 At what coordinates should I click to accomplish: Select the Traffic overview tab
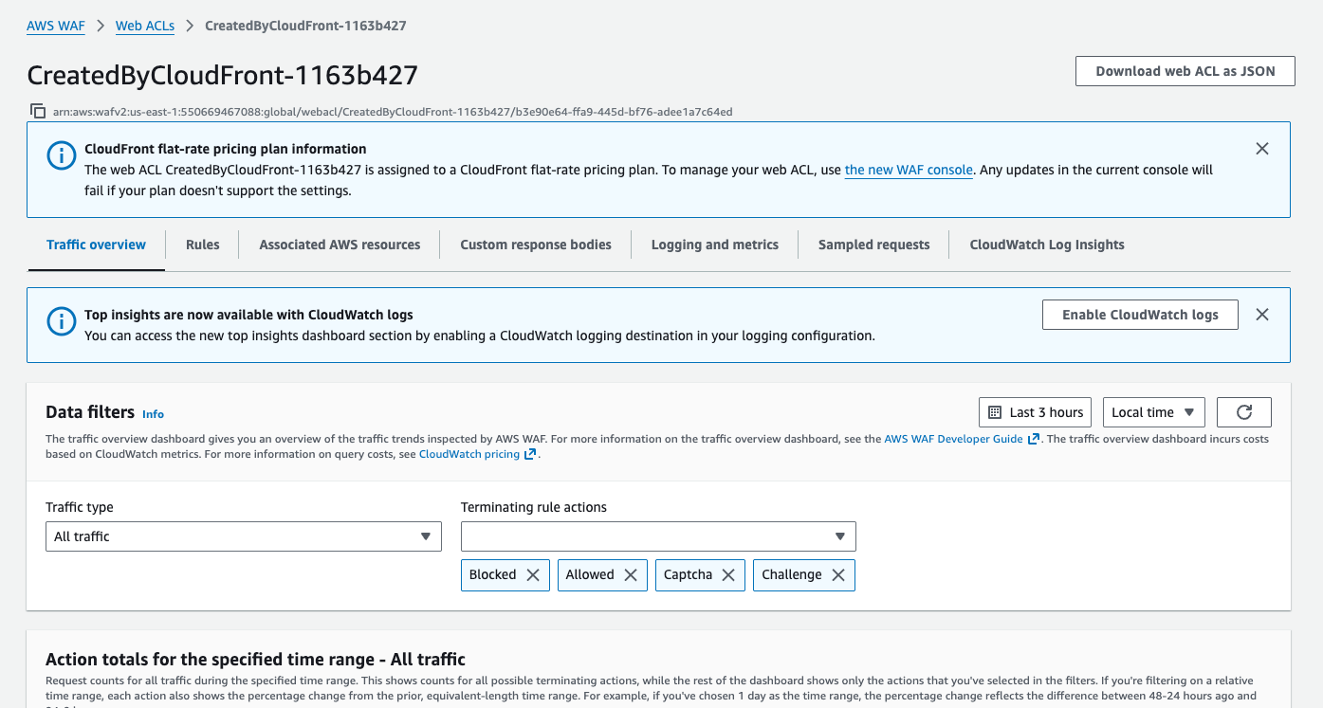[97, 245]
